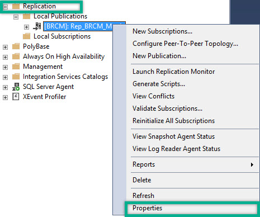Viewport: 260px width, 217px height.
Task: Click the PolyBase folder icon
Action: [x=16, y=46]
